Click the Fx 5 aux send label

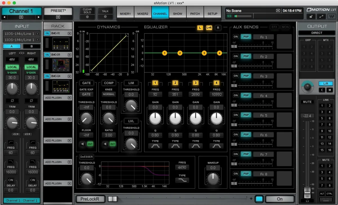263,115
